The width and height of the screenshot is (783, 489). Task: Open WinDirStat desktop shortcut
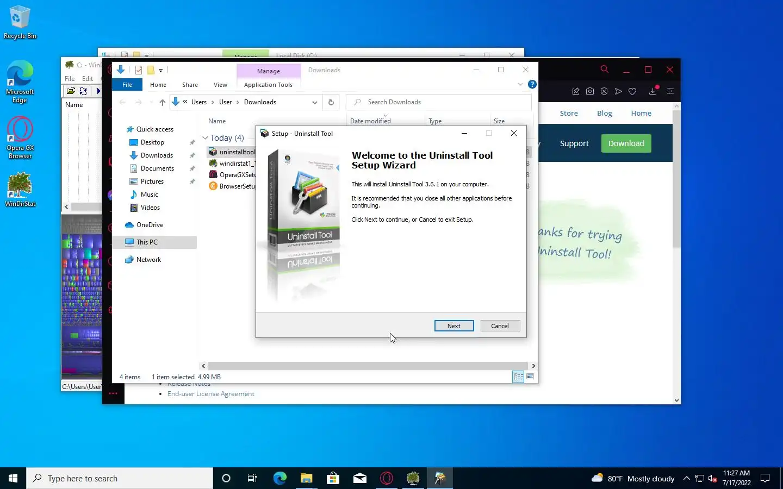(x=20, y=190)
